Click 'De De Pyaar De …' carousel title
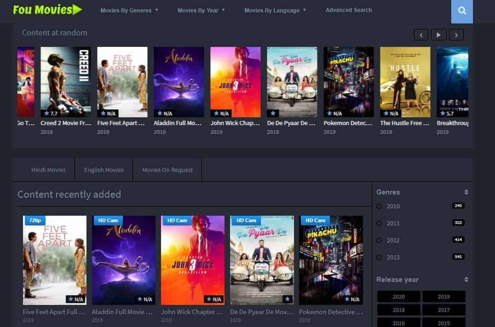 (291, 123)
